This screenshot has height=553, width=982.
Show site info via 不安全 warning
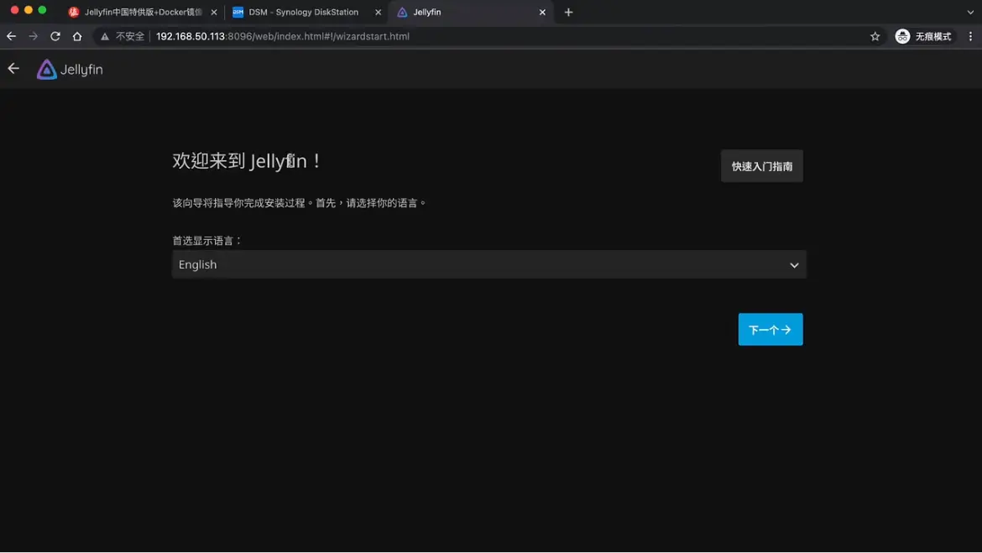pos(123,36)
